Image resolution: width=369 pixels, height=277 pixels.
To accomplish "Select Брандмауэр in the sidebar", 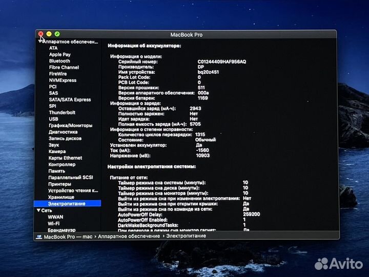I will 61,230.
